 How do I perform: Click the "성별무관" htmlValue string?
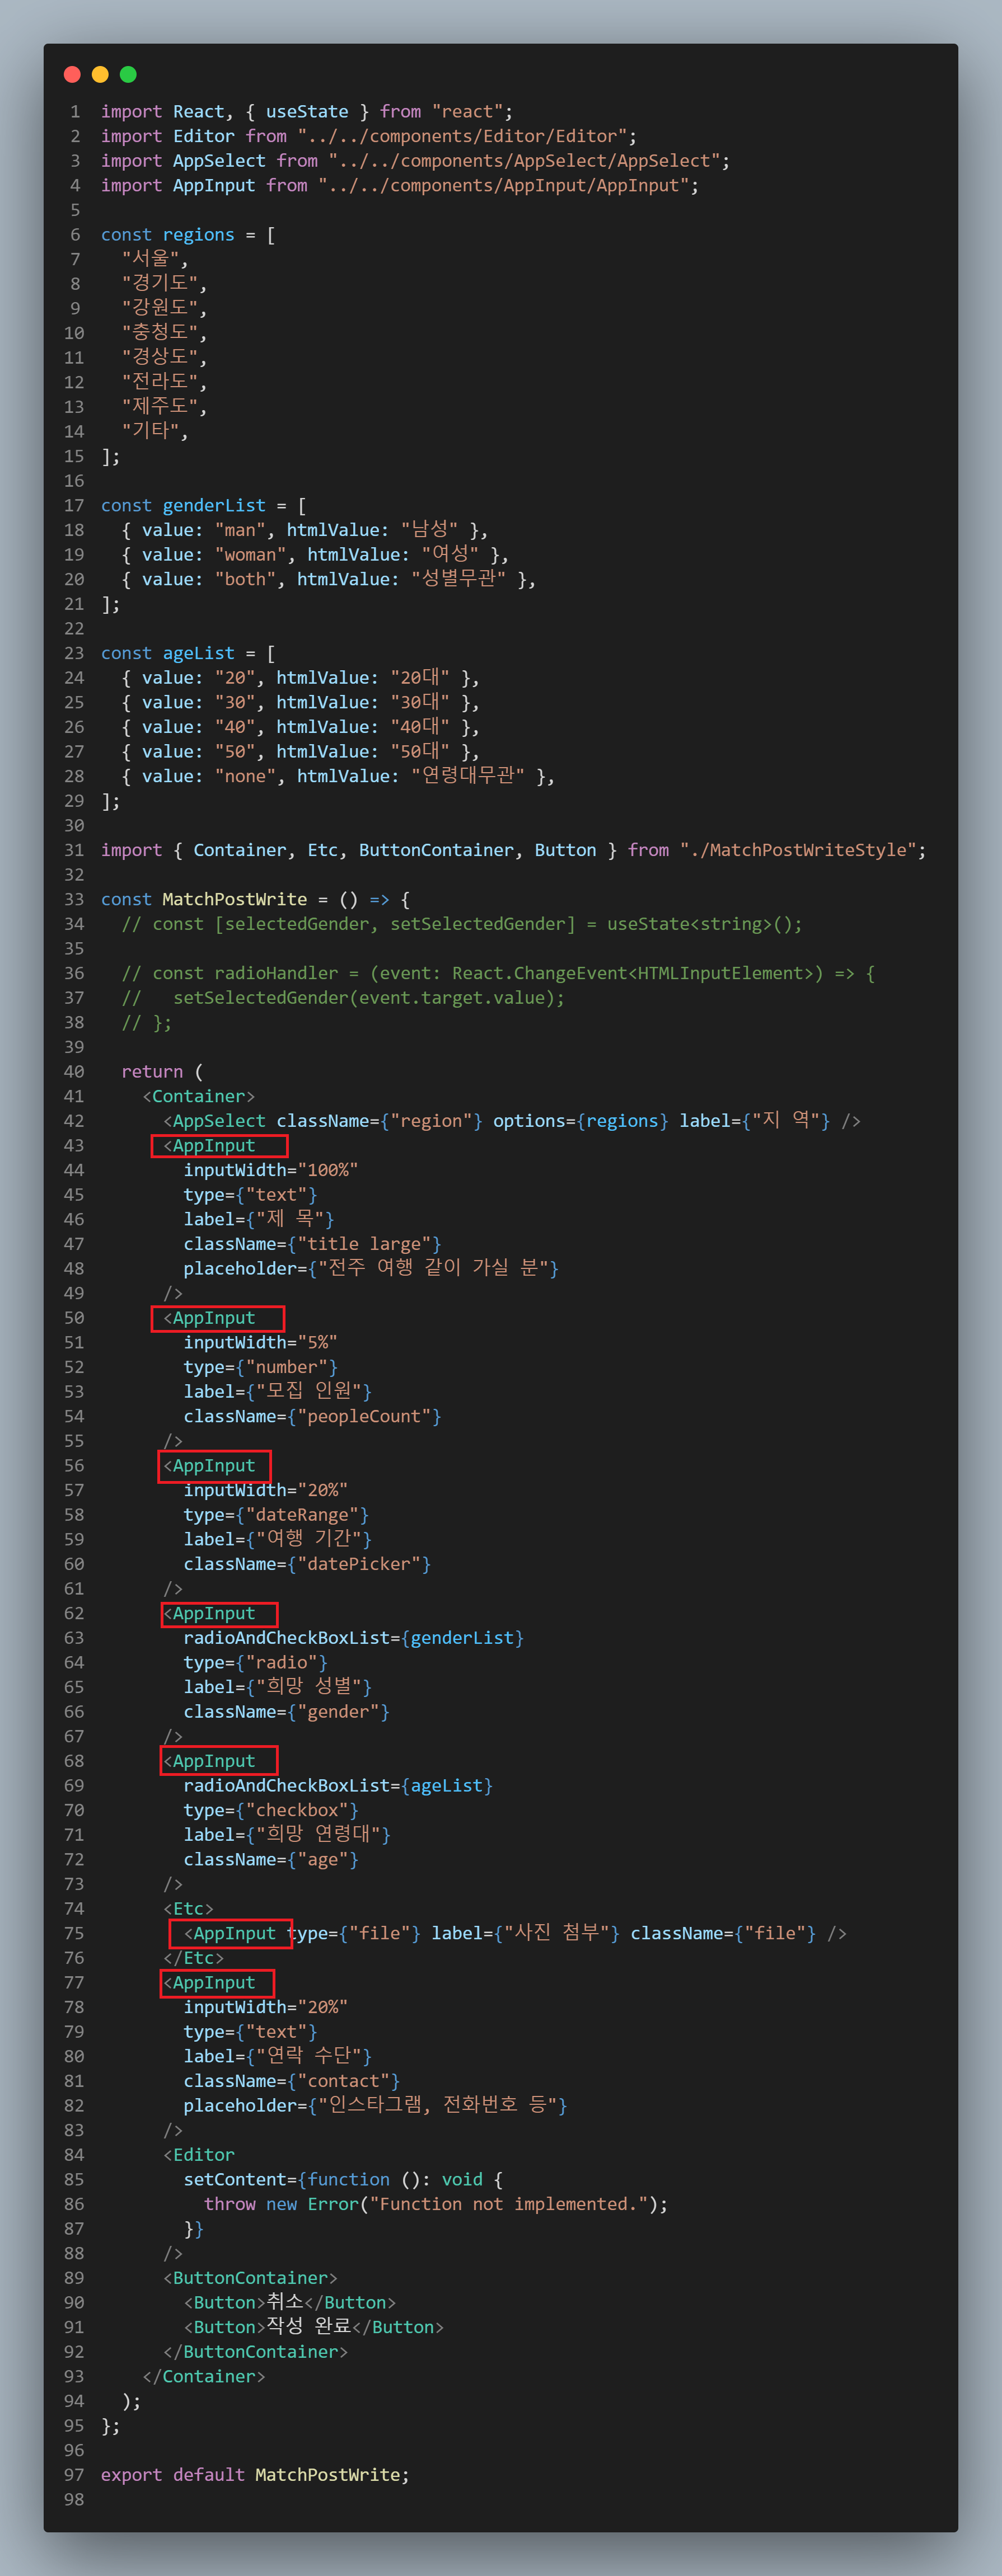coord(458,579)
